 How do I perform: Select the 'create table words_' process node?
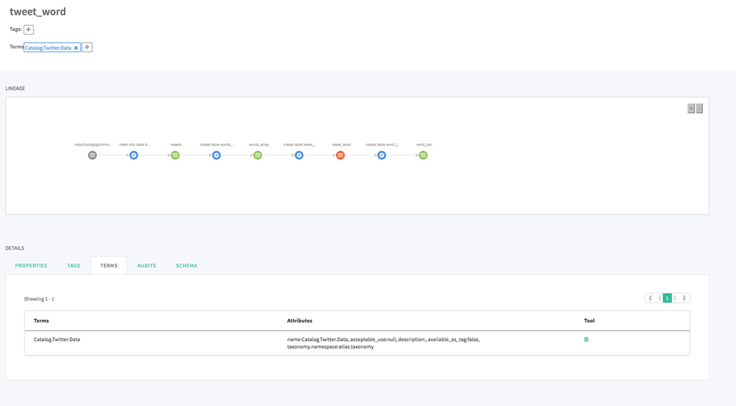[x=217, y=155]
